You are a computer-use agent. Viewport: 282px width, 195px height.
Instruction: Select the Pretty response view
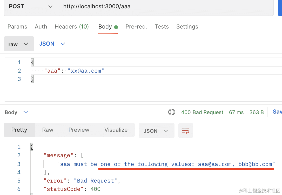(19, 130)
